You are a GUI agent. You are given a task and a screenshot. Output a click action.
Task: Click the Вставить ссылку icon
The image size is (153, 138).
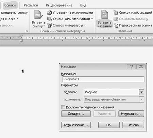point(38,15)
